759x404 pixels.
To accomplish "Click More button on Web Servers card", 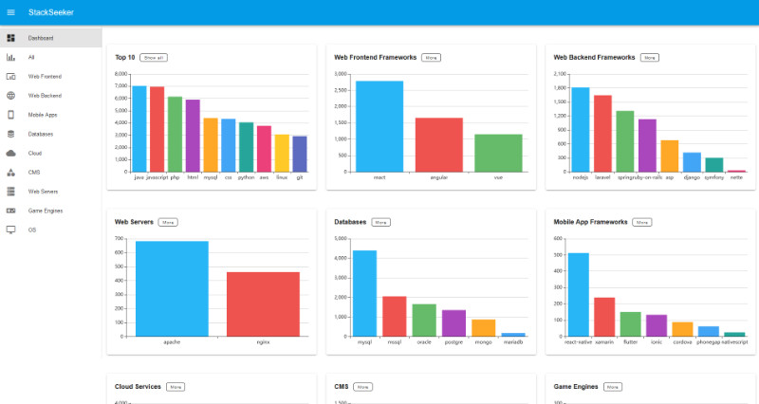I will tap(168, 222).
